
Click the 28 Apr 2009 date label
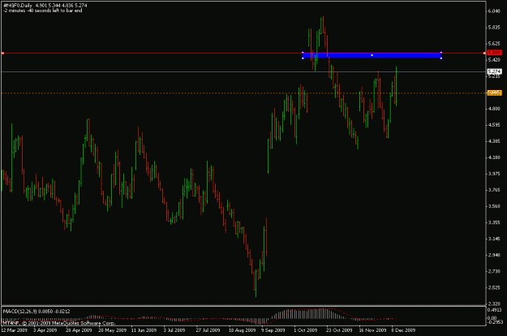pos(79,330)
